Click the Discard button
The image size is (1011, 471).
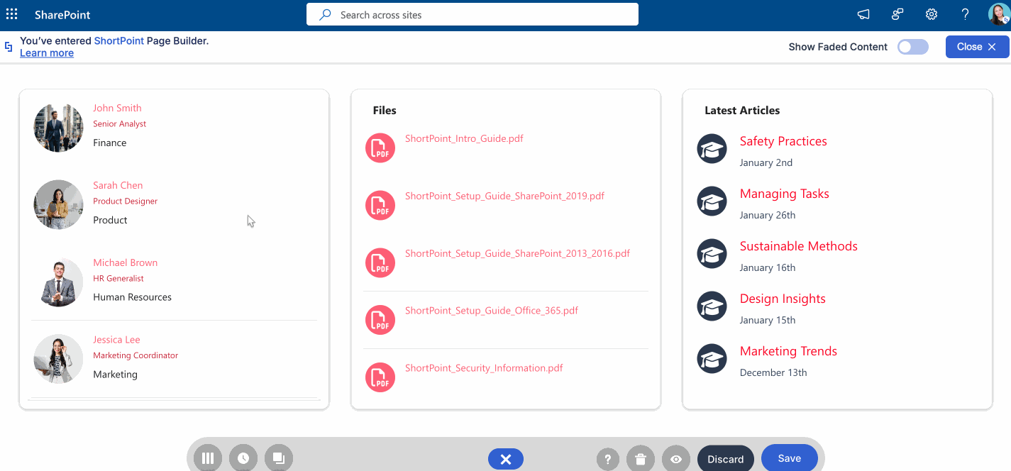[x=726, y=459]
